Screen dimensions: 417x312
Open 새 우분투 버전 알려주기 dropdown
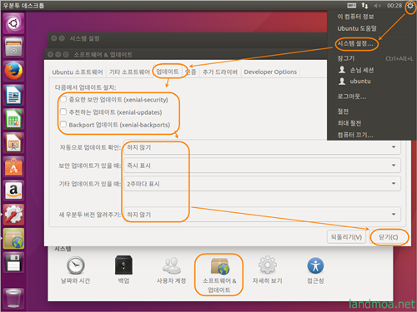pyautogui.click(x=262, y=215)
